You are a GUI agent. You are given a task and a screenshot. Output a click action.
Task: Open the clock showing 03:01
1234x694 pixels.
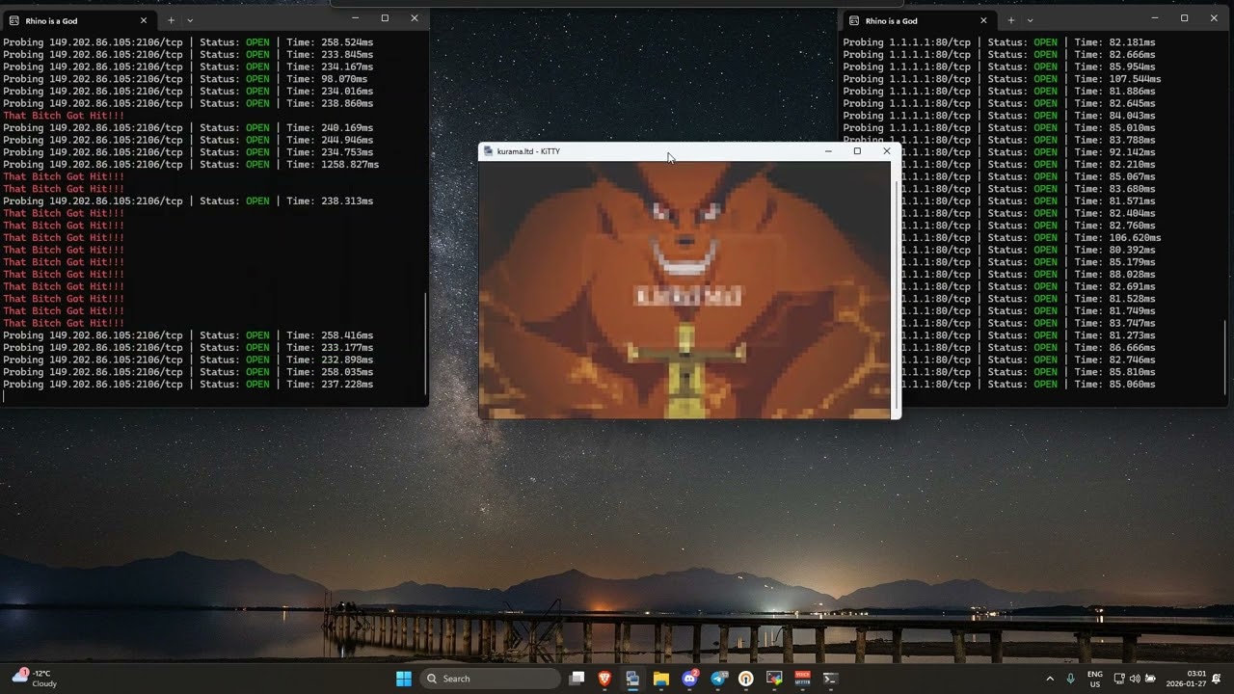tap(1187, 679)
